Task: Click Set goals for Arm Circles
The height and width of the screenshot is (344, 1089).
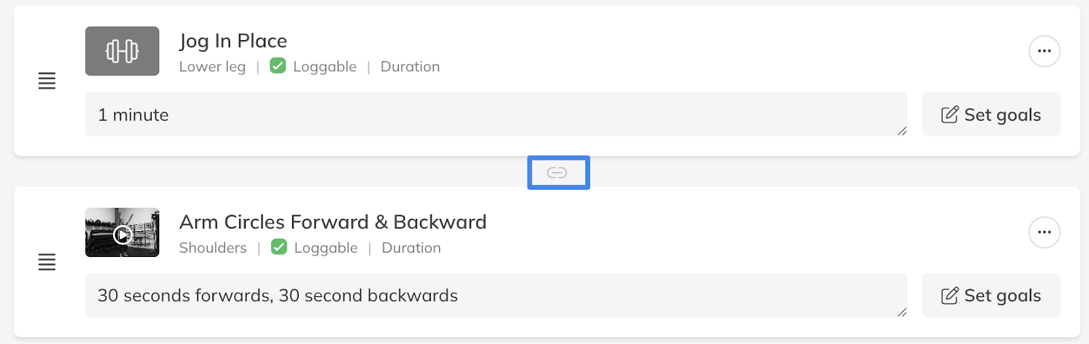Action: pos(991,296)
